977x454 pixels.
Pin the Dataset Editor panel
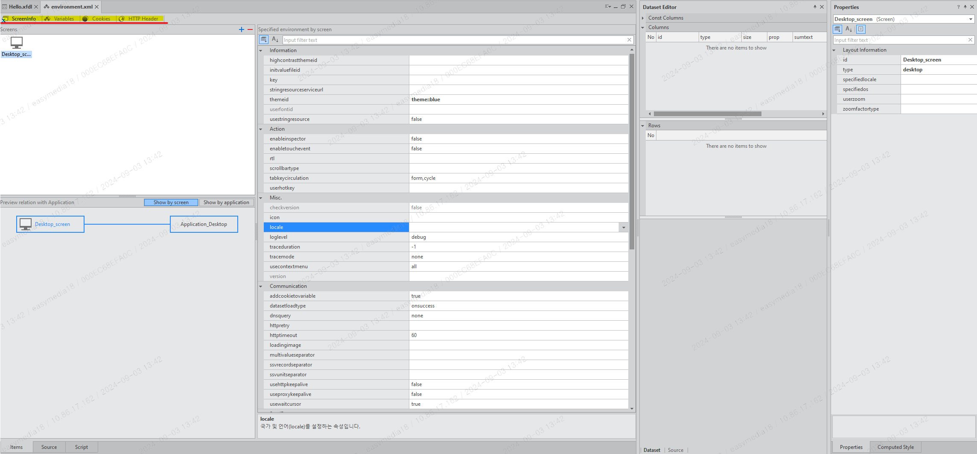point(815,7)
